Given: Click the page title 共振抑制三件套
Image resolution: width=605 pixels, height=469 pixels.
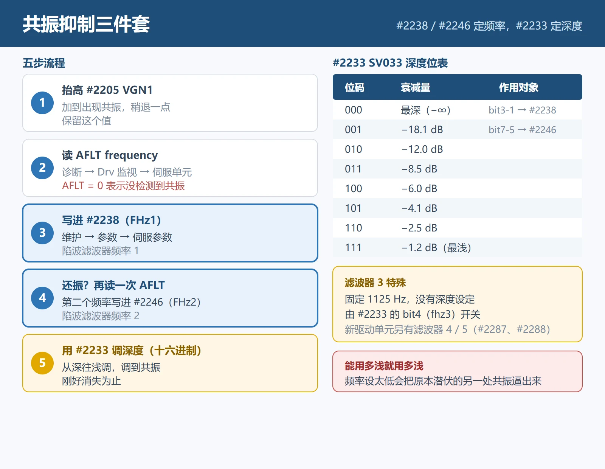Looking at the screenshot, I should [86, 24].
